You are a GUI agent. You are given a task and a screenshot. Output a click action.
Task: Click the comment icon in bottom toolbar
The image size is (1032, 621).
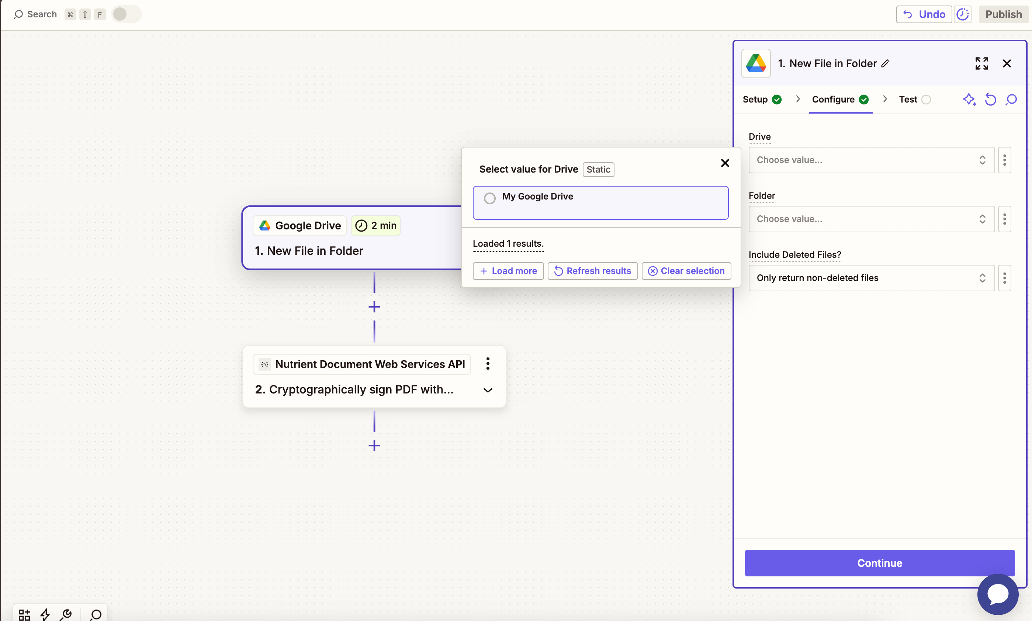(x=96, y=614)
